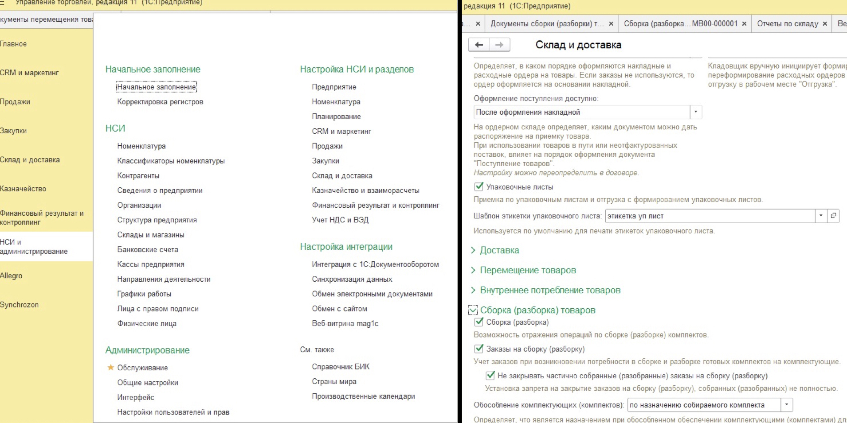Open 'Общие настройки' under Администрирование
The image size is (847, 423).
148,382
